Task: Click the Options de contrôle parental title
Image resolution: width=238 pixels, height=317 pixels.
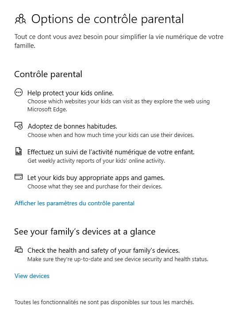Action: pyautogui.click(x=107, y=19)
